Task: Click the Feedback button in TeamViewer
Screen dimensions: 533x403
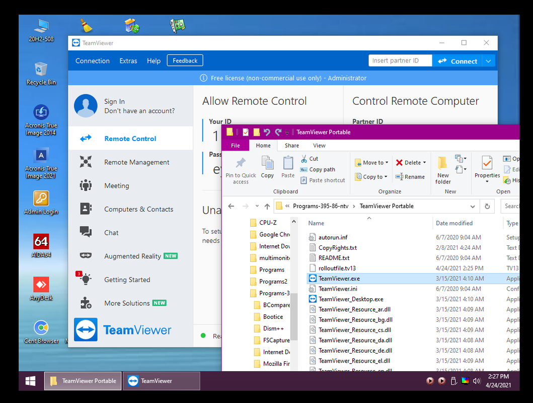Action: (x=185, y=60)
